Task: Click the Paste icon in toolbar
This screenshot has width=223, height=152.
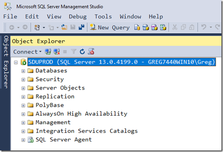Action: pyautogui.click(x=192, y=27)
